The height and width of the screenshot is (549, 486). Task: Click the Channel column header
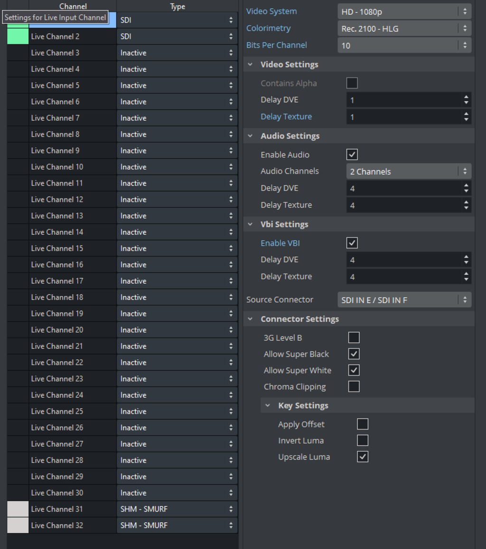(73, 6)
